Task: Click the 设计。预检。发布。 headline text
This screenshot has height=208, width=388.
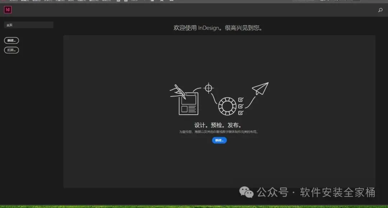Action: 218,125
